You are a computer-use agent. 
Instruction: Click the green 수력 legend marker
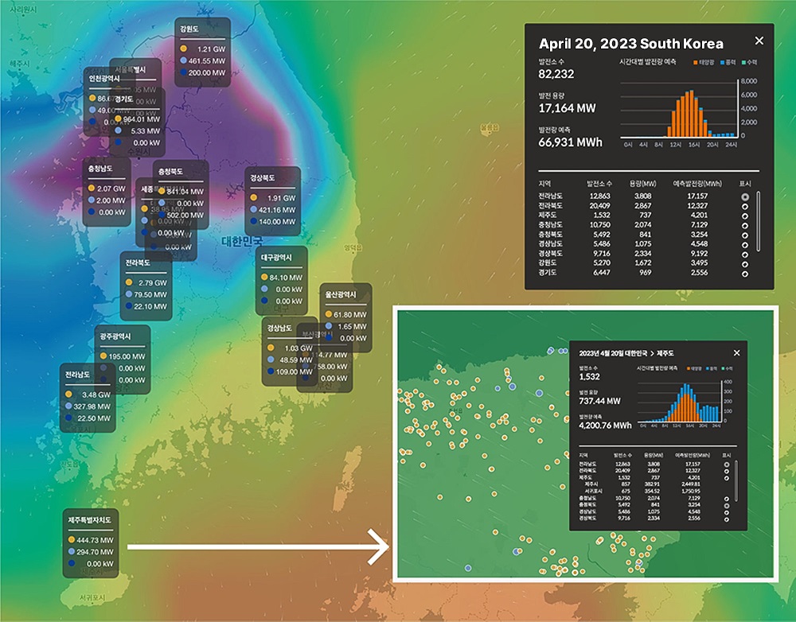point(743,62)
